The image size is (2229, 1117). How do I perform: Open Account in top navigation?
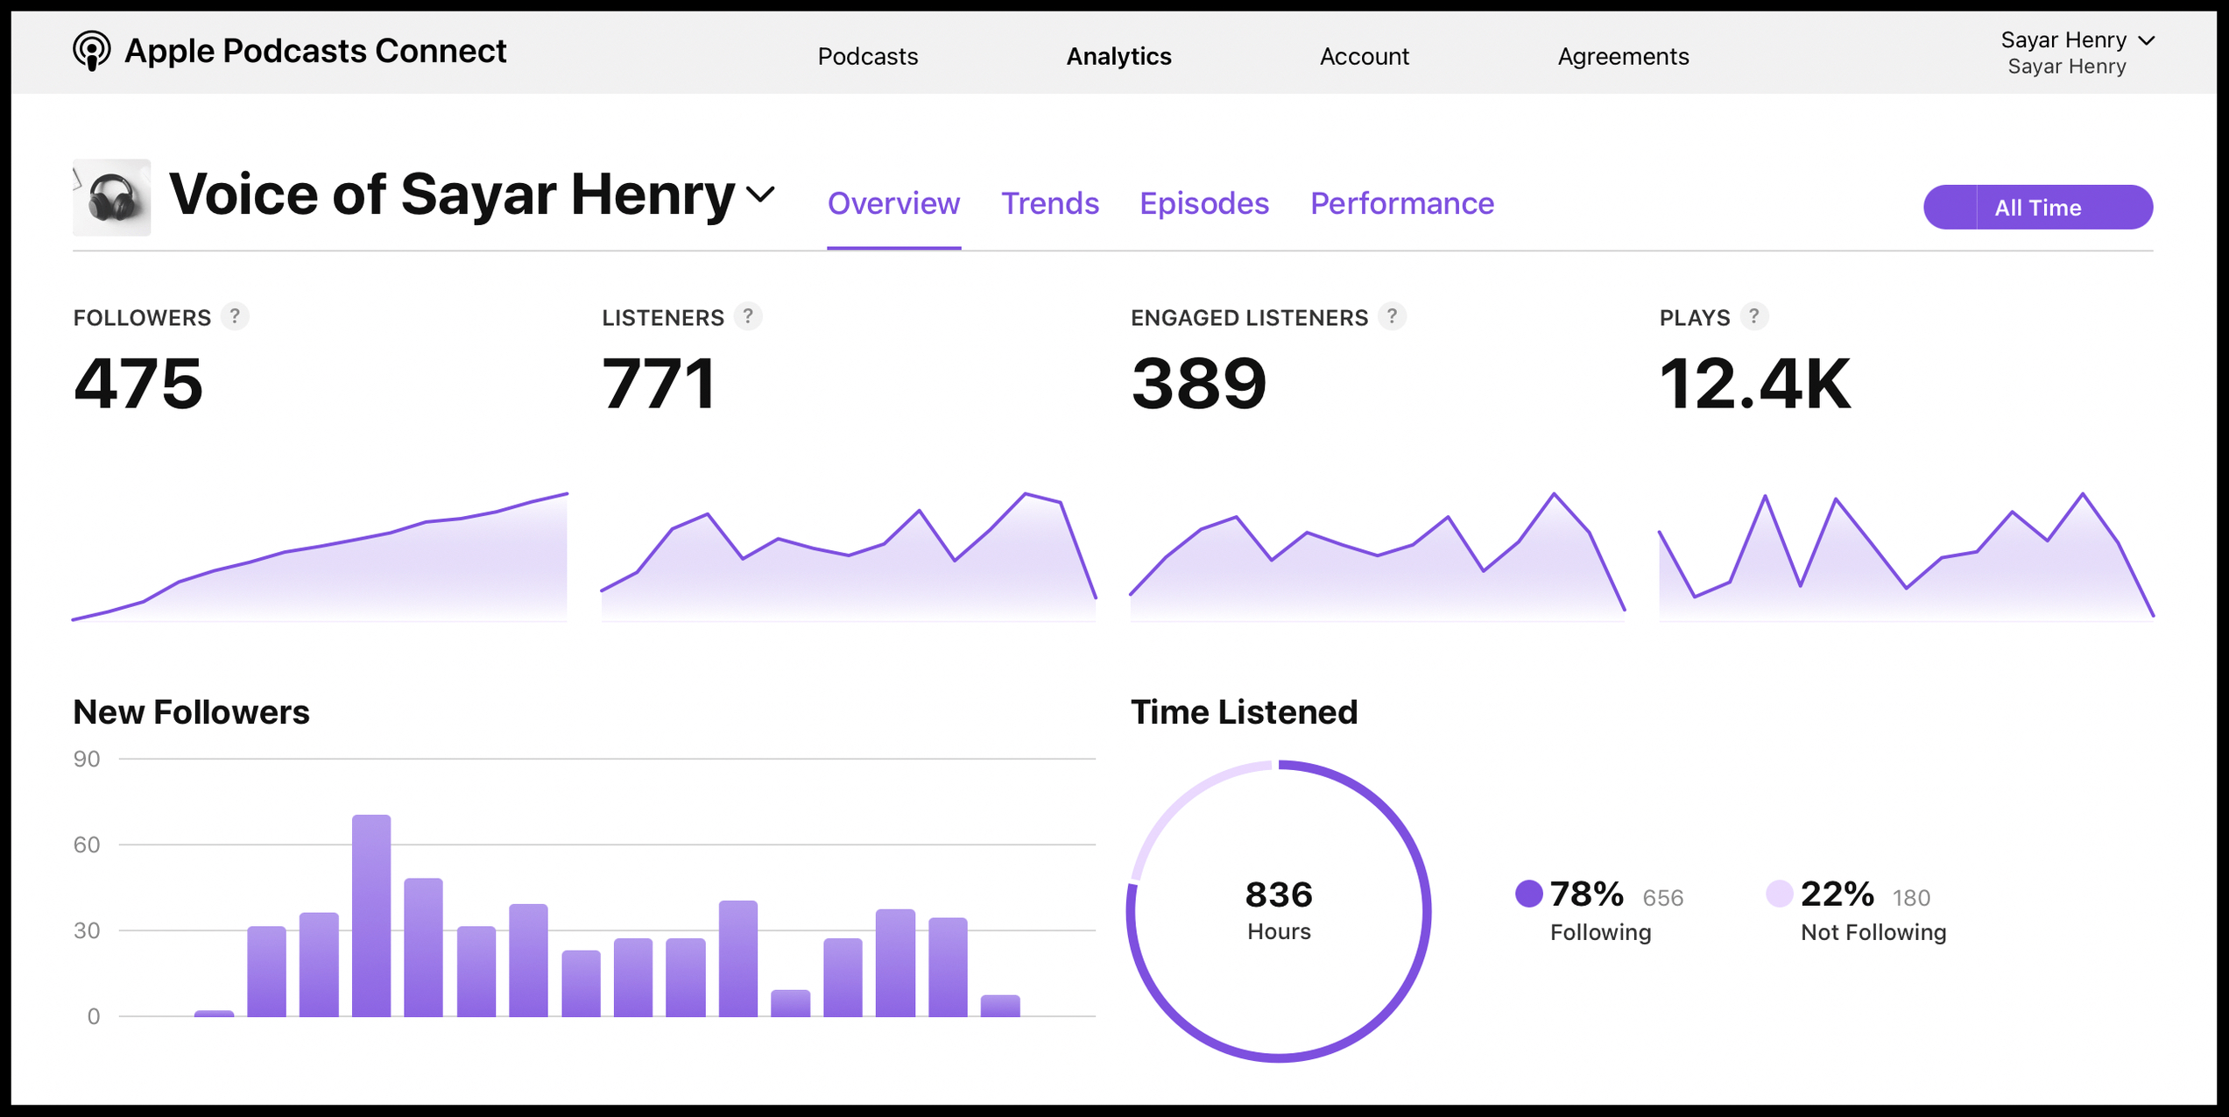point(1364,56)
